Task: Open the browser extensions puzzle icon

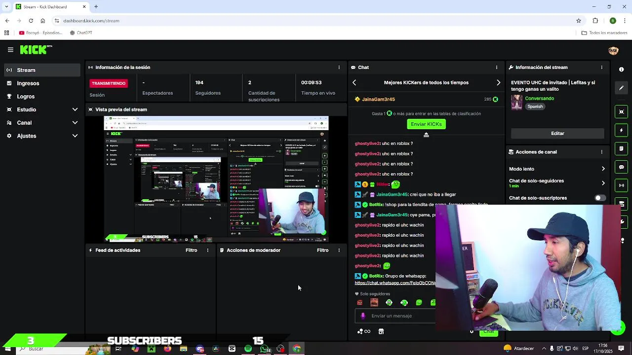Action: 595,21
